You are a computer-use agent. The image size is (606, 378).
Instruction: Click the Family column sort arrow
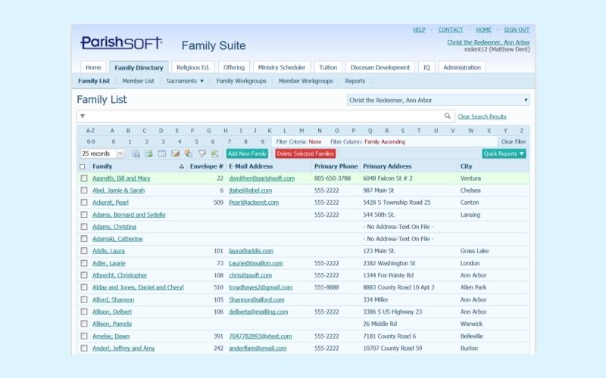pyautogui.click(x=181, y=166)
